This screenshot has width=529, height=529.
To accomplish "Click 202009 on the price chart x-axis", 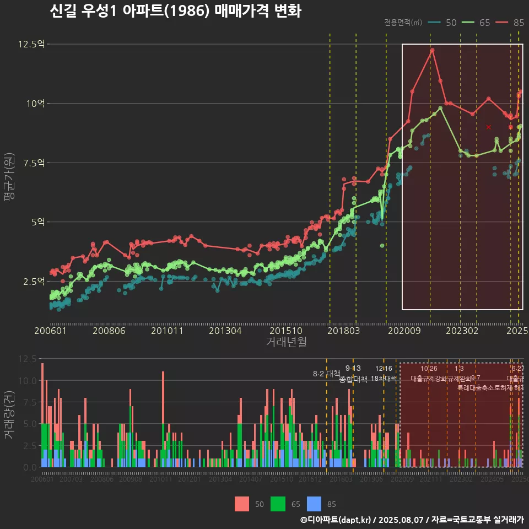I will [x=404, y=331].
